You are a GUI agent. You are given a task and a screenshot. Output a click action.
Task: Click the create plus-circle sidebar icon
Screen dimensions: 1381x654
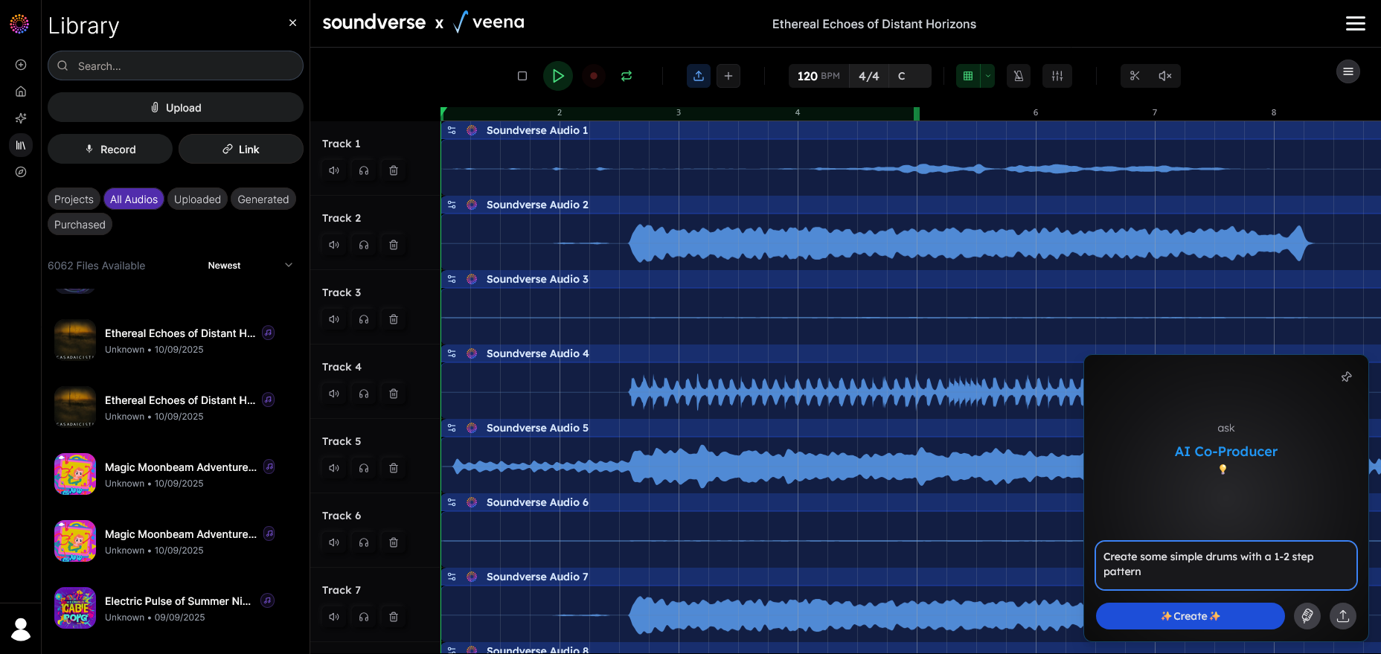pyautogui.click(x=21, y=65)
